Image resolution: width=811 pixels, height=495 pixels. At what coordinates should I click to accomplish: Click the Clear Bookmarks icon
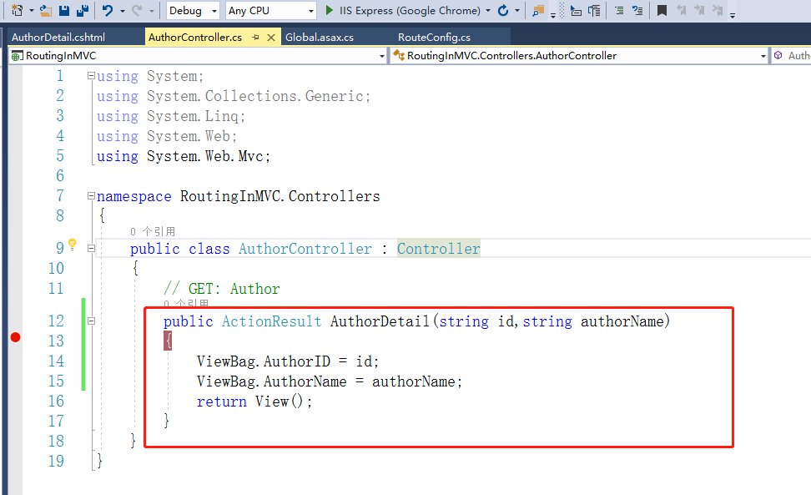718,10
